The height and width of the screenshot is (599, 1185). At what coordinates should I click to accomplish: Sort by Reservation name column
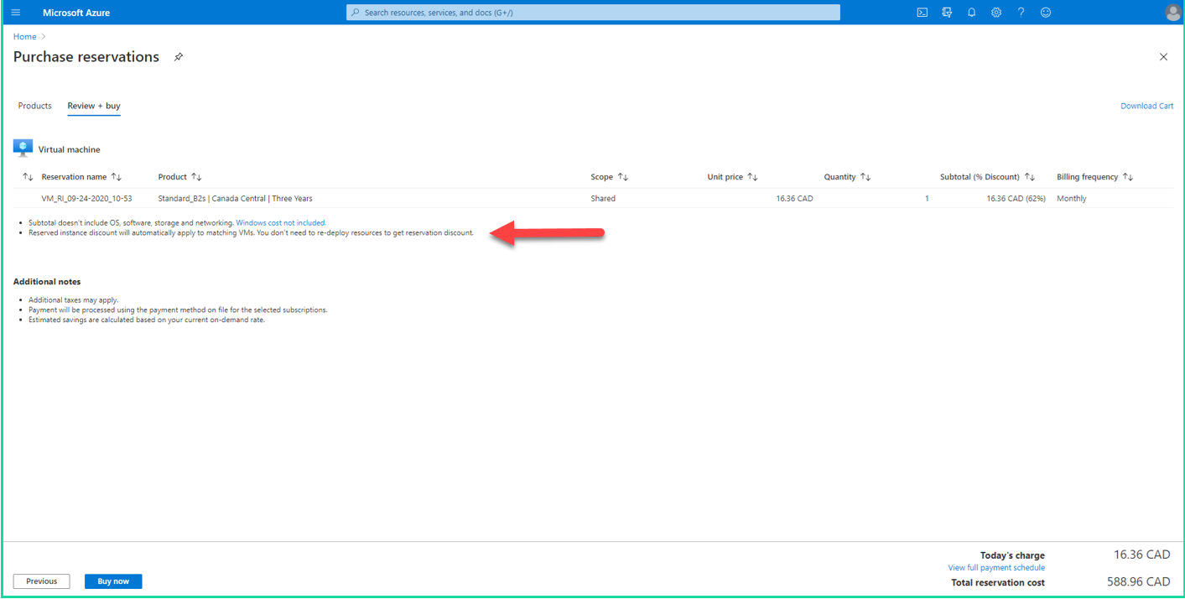[x=81, y=177]
